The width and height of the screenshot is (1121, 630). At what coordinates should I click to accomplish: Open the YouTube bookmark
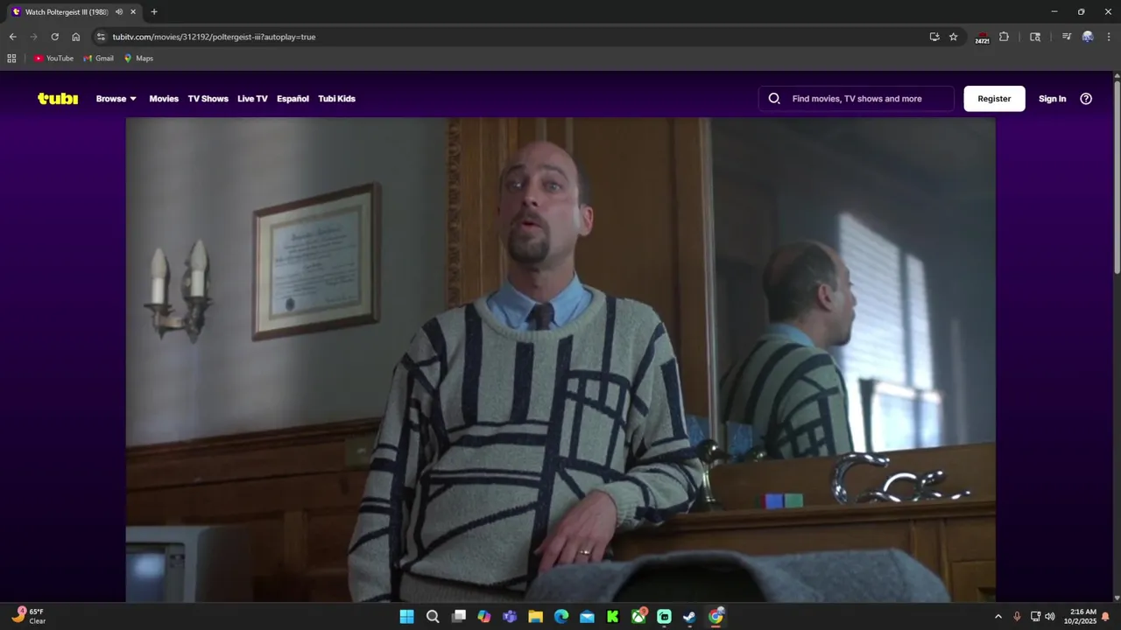pyautogui.click(x=53, y=59)
